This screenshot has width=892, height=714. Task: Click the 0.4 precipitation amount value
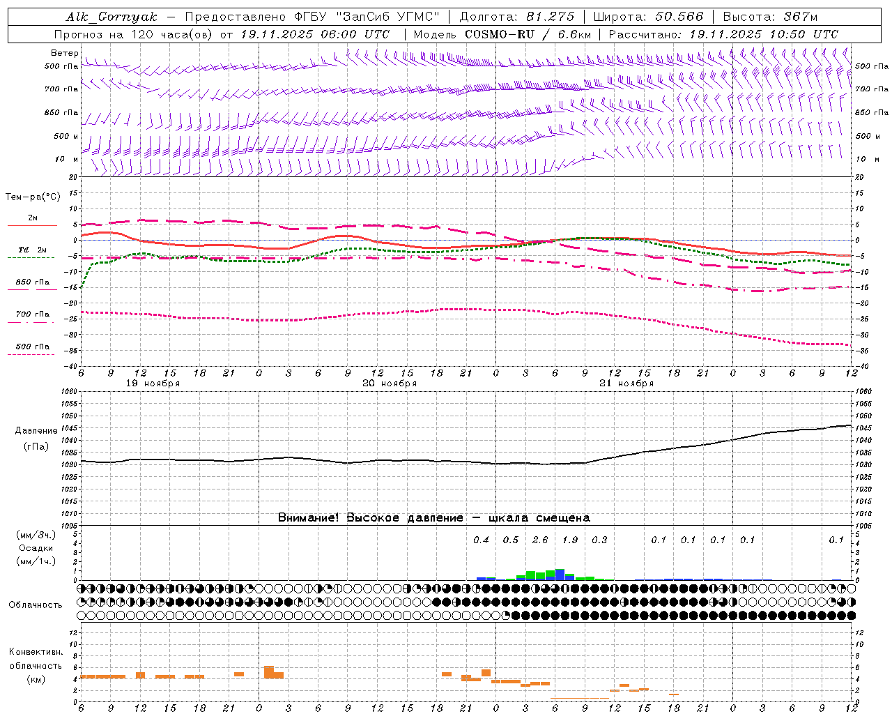[481, 540]
